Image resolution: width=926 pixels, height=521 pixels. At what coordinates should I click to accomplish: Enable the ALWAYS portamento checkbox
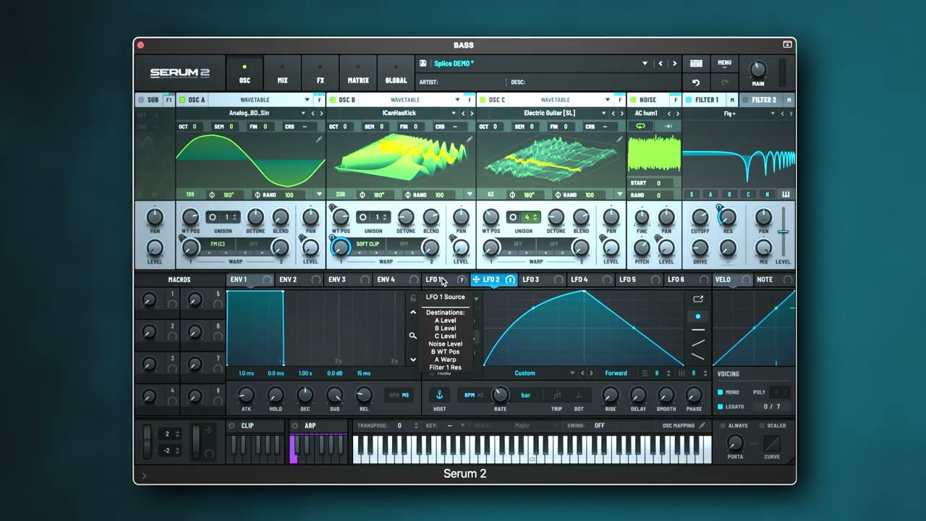[722, 425]
